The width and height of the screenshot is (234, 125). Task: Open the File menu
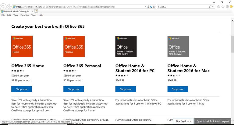point(3,15)
